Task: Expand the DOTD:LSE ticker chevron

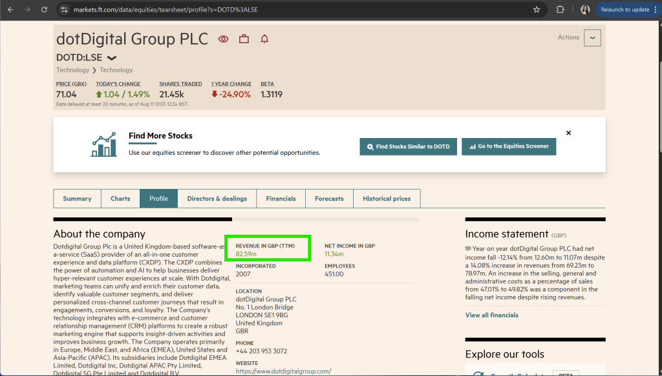Action: pyautogui.click(x=112, y=58)
